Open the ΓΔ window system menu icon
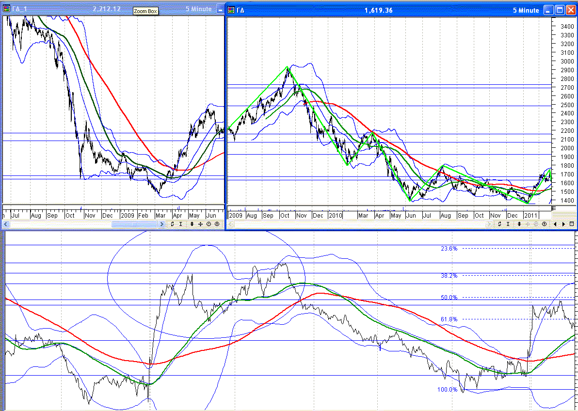The height and width of the screenshot is (411, 578). [231, 10]
